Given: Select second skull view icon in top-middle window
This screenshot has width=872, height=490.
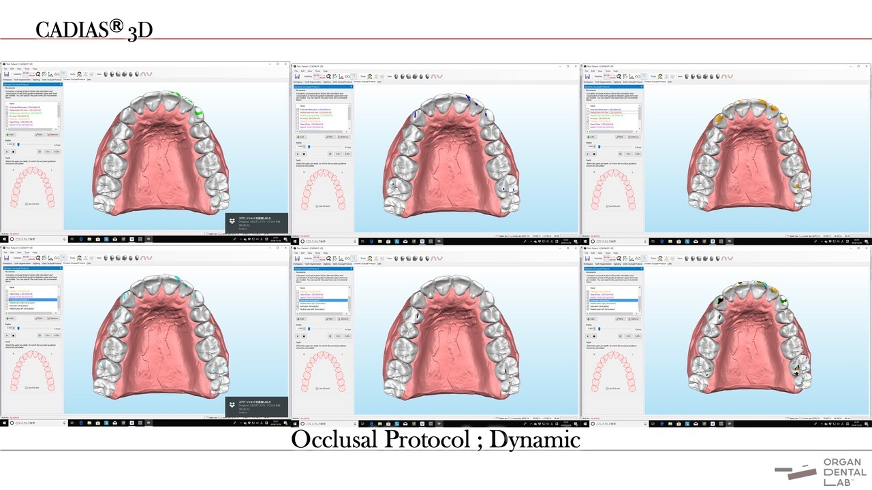Looking at the screenshot, I should (x=403, y=76).
